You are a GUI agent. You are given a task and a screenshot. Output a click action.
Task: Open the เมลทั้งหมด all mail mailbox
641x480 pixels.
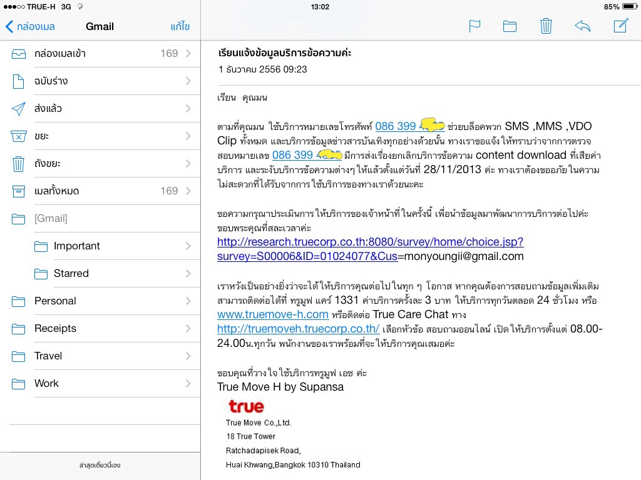point(100,191)
